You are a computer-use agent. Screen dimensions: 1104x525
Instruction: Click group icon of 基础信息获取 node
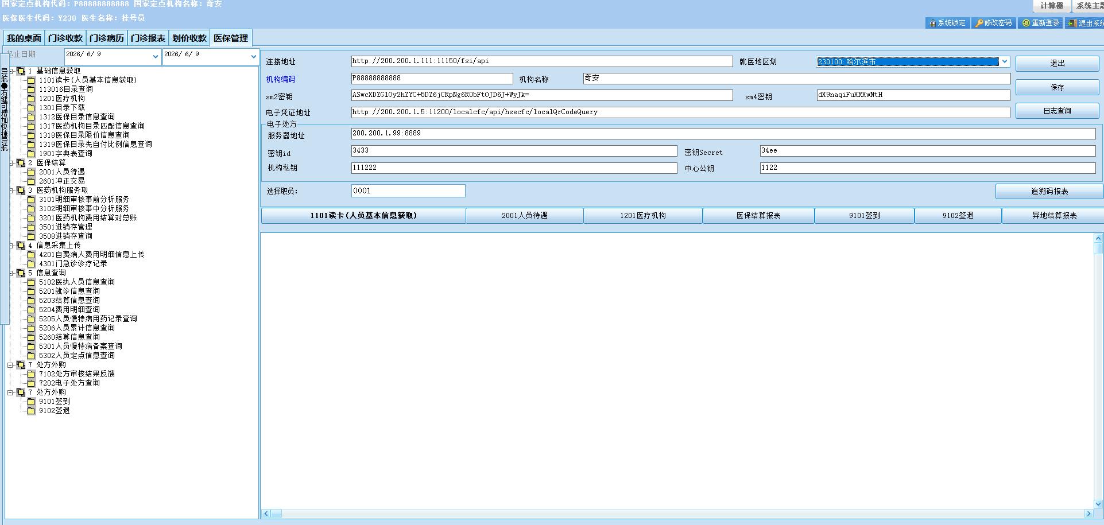(x=21, y=71)
